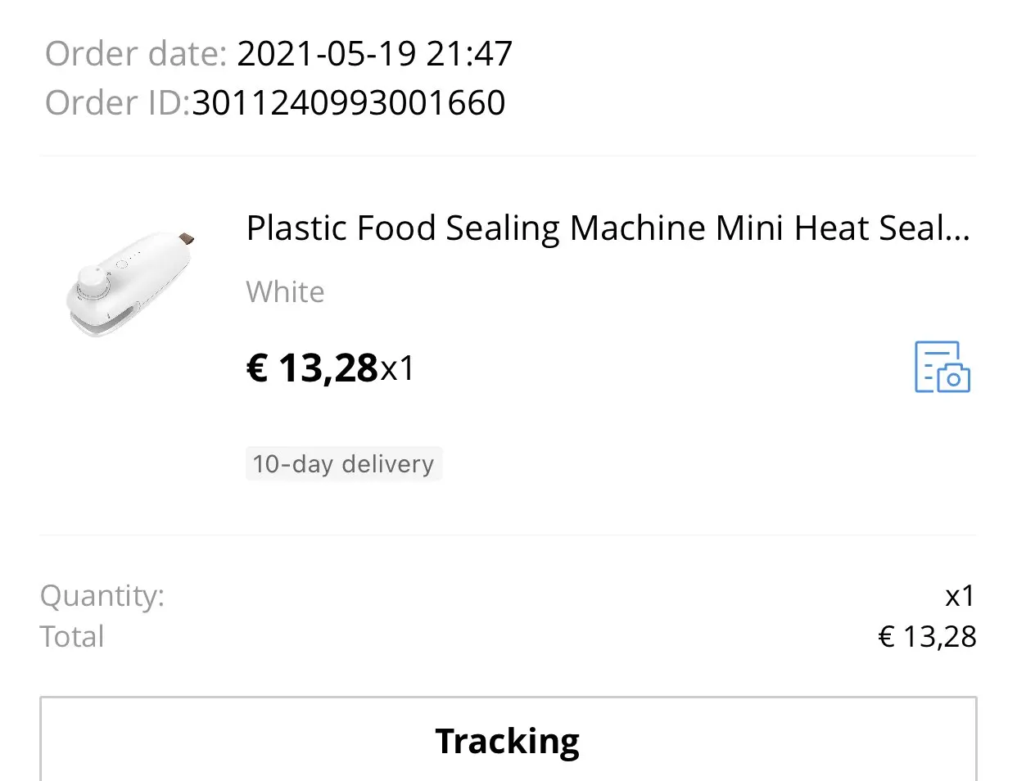Viewport: 1017px width, 781px height.
Task: Open the order snapshot icon
Action: [x=942, y=367]
